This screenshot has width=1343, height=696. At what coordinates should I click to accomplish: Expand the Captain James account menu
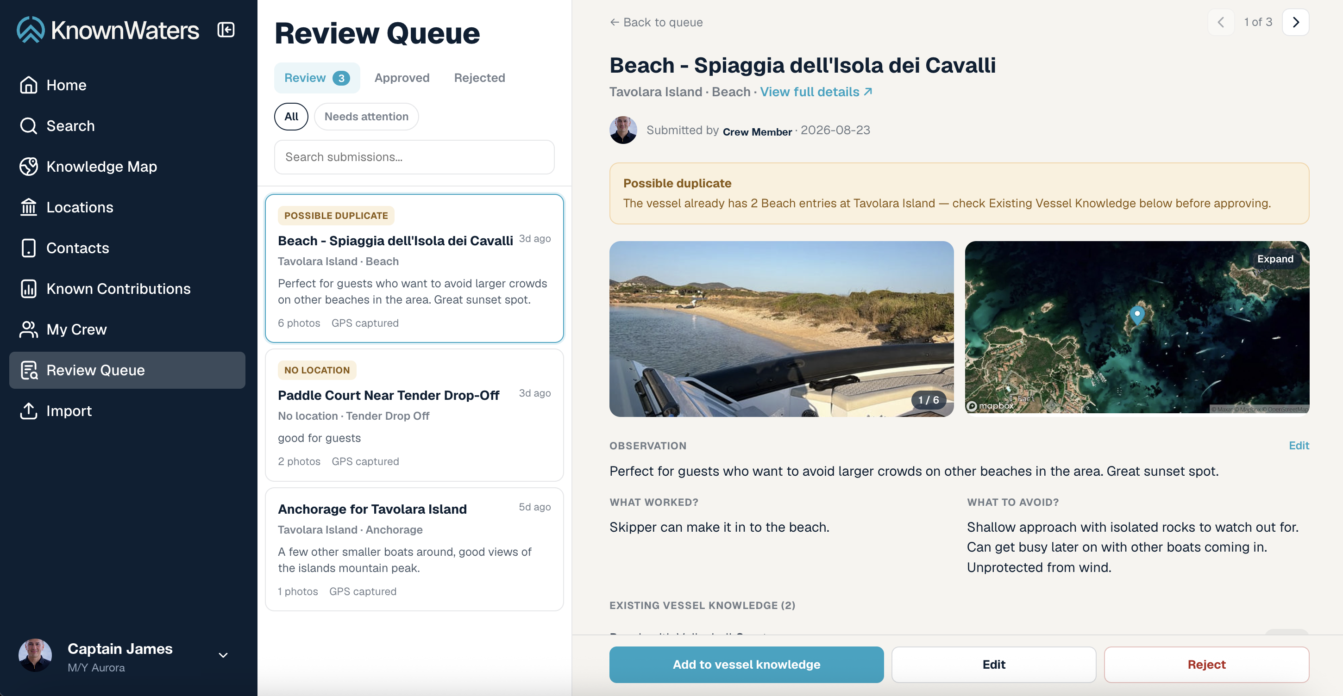(223, 655)
